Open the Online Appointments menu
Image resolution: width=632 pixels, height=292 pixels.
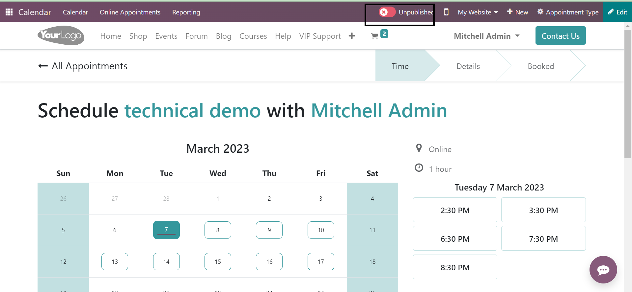pos(130,12)
